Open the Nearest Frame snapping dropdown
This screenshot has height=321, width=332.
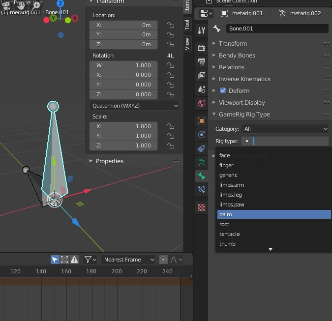pyautogui.click(x=128, y=260)
